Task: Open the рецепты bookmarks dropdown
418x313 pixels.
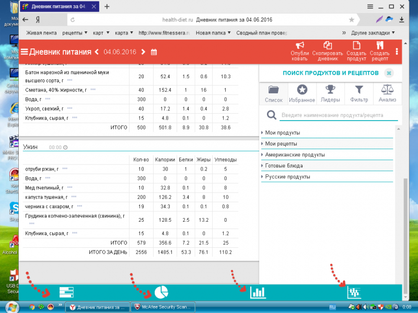Action: click(x=75, y=32)
